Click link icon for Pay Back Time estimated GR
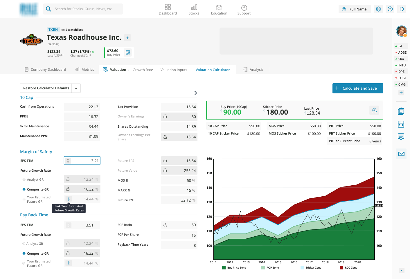Viewport: 410px width, 279px height. click(x=69, y=263)
